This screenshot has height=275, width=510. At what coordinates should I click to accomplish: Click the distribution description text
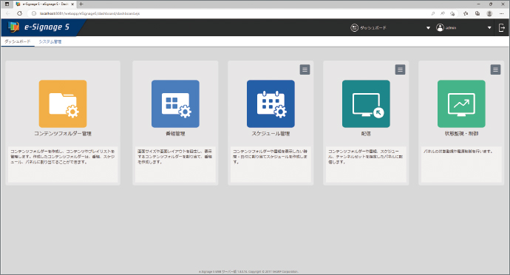[366, 157]
